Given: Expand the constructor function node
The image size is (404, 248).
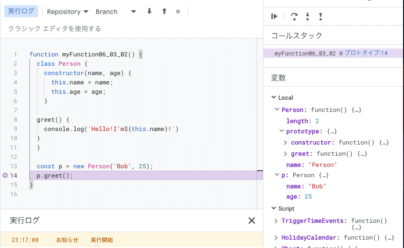Looking at the screenshot, I should coord(285,142).
